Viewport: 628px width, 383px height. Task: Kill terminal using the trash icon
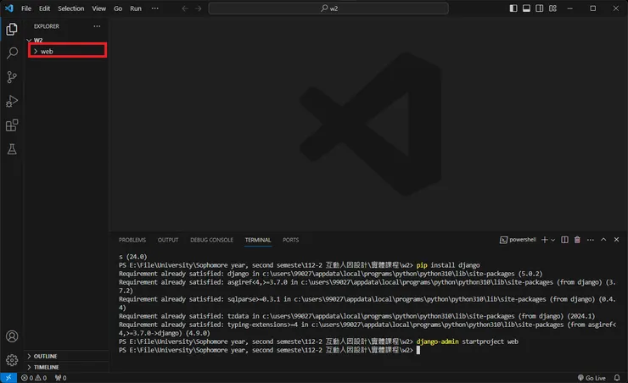(x=577, y=240)
